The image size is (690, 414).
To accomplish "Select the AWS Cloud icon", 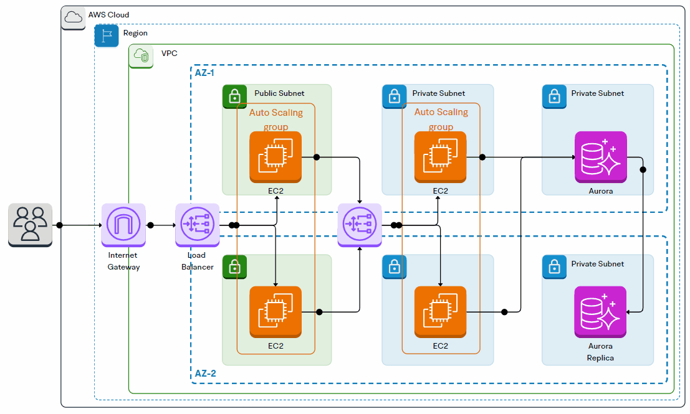I will tap(73, 18).
